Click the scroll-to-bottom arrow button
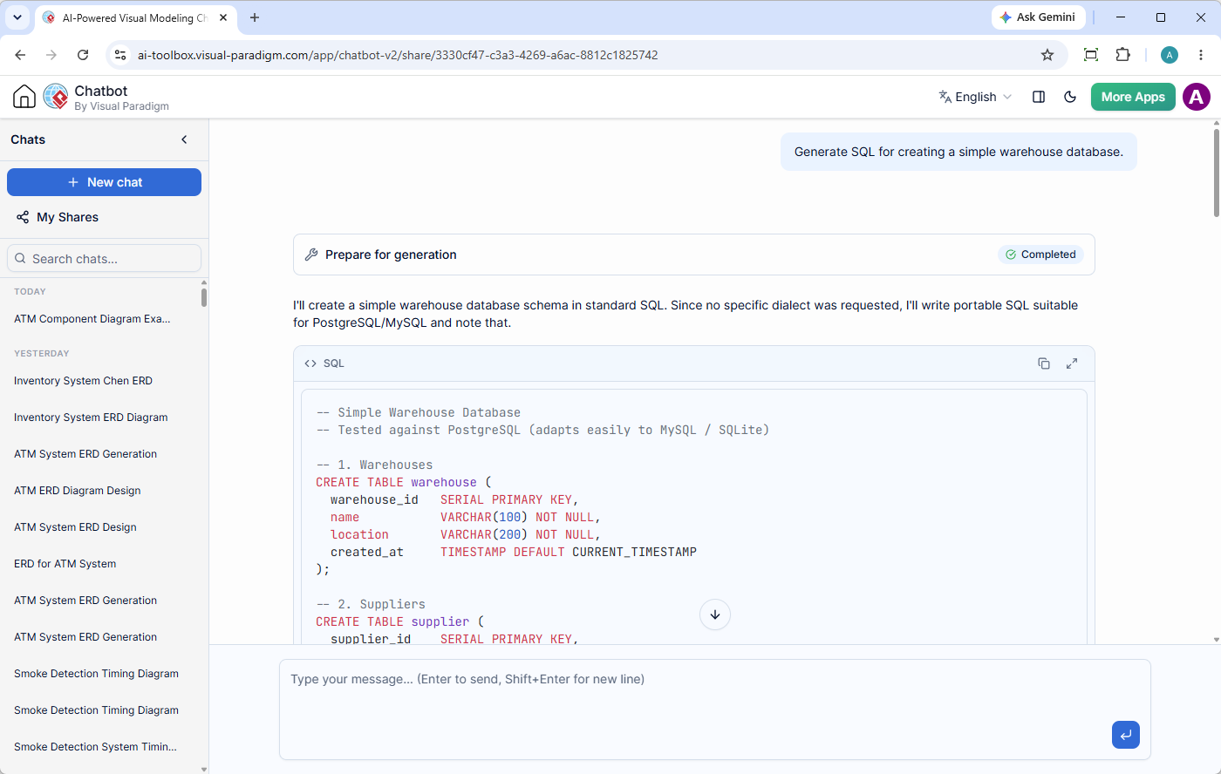Screen dimensions: 1221x774 pos(715,614)
